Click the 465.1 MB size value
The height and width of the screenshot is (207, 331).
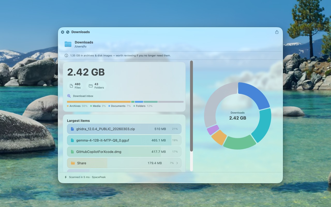(159, 140)
